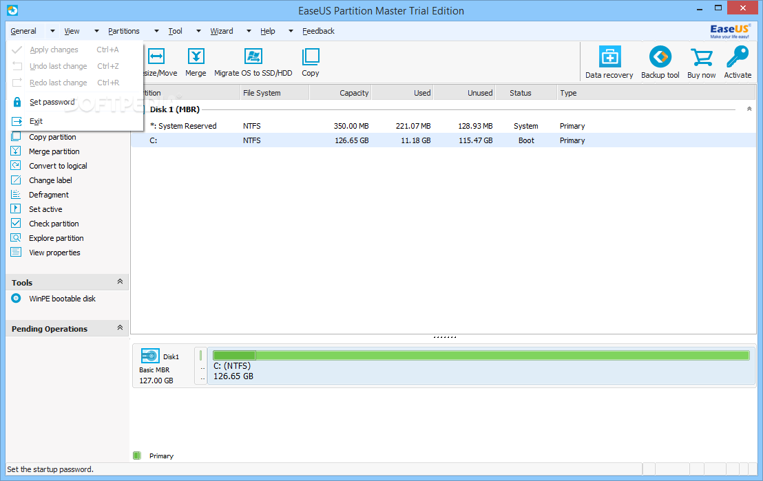The image size is (763, 481).
Task: Open the View menu
Action: pyautogui.click(x=72, y=31)
